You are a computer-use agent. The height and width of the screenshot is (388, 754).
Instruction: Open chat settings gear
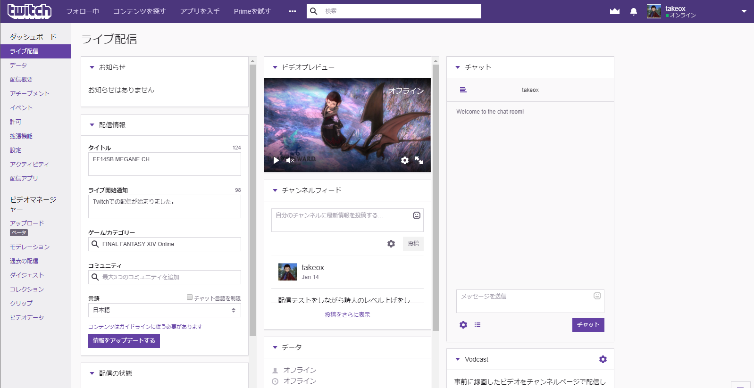[x=463, y=325]
